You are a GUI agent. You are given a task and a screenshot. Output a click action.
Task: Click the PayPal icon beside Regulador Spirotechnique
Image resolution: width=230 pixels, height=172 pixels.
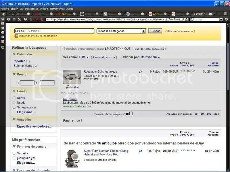coord(141,72)
